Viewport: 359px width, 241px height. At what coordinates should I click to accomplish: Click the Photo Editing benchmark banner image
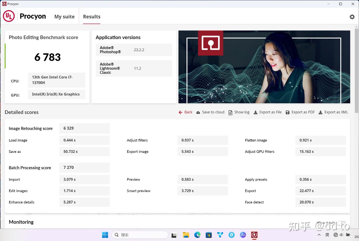click(264, 67)
